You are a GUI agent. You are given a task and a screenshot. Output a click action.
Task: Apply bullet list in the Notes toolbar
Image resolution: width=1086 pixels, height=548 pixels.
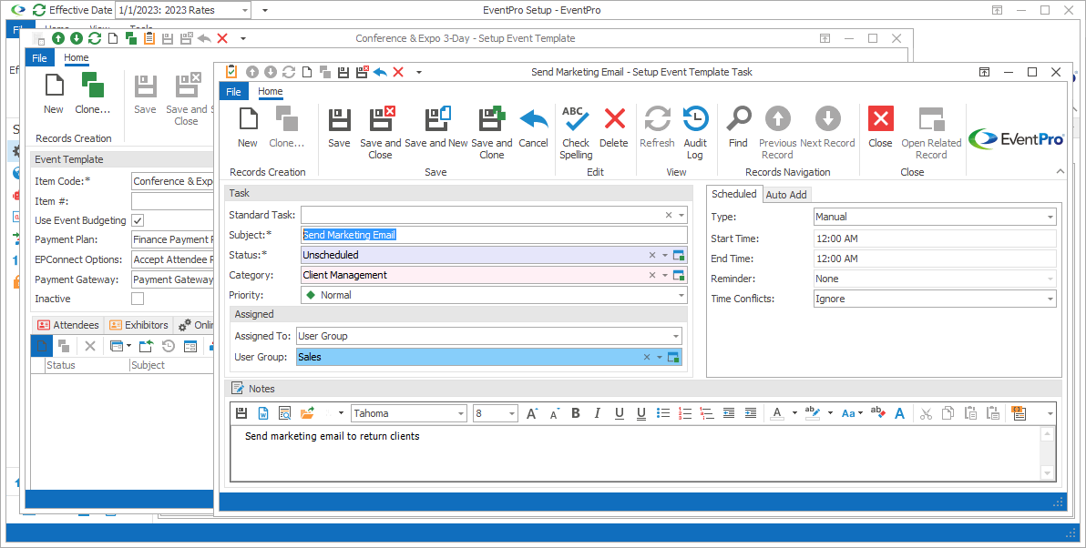point(663,413)
